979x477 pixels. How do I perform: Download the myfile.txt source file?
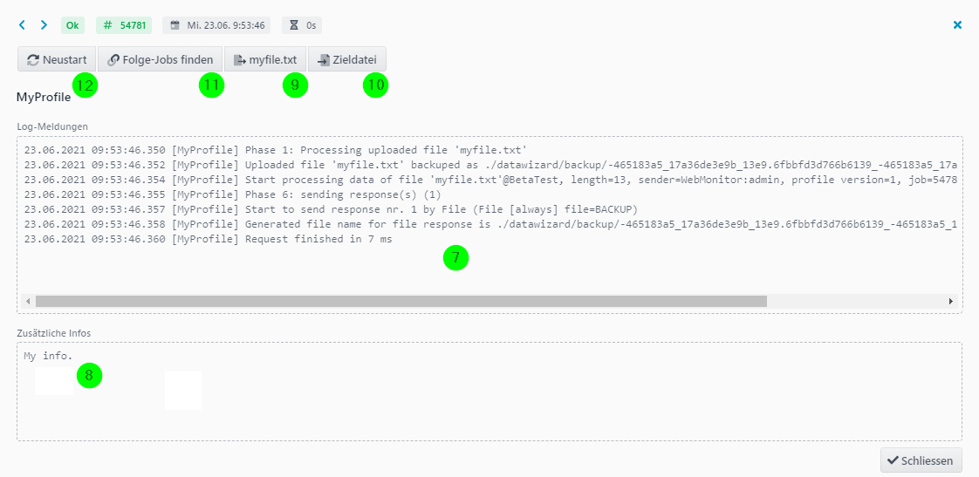coord(264,60)
